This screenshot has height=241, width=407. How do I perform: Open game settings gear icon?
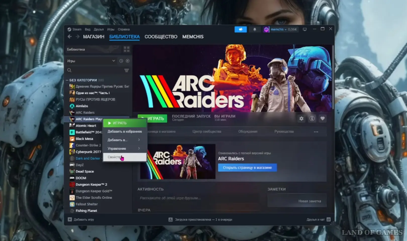[301, 118]
